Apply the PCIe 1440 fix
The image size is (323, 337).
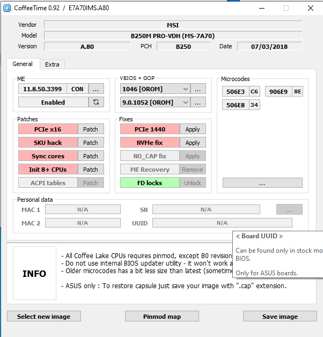193,129
